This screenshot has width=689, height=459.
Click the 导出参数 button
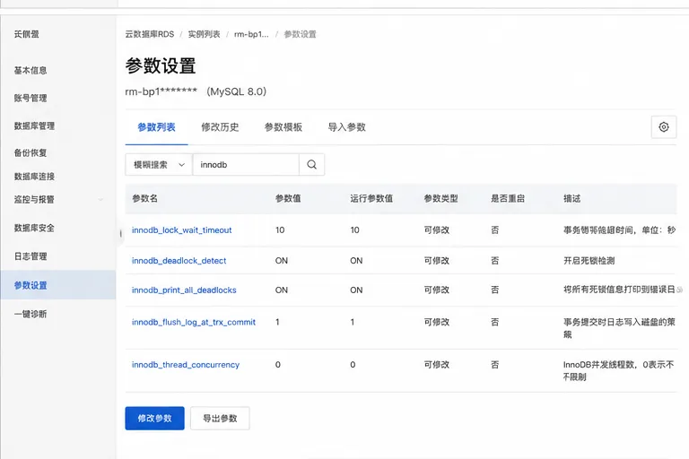220,418
